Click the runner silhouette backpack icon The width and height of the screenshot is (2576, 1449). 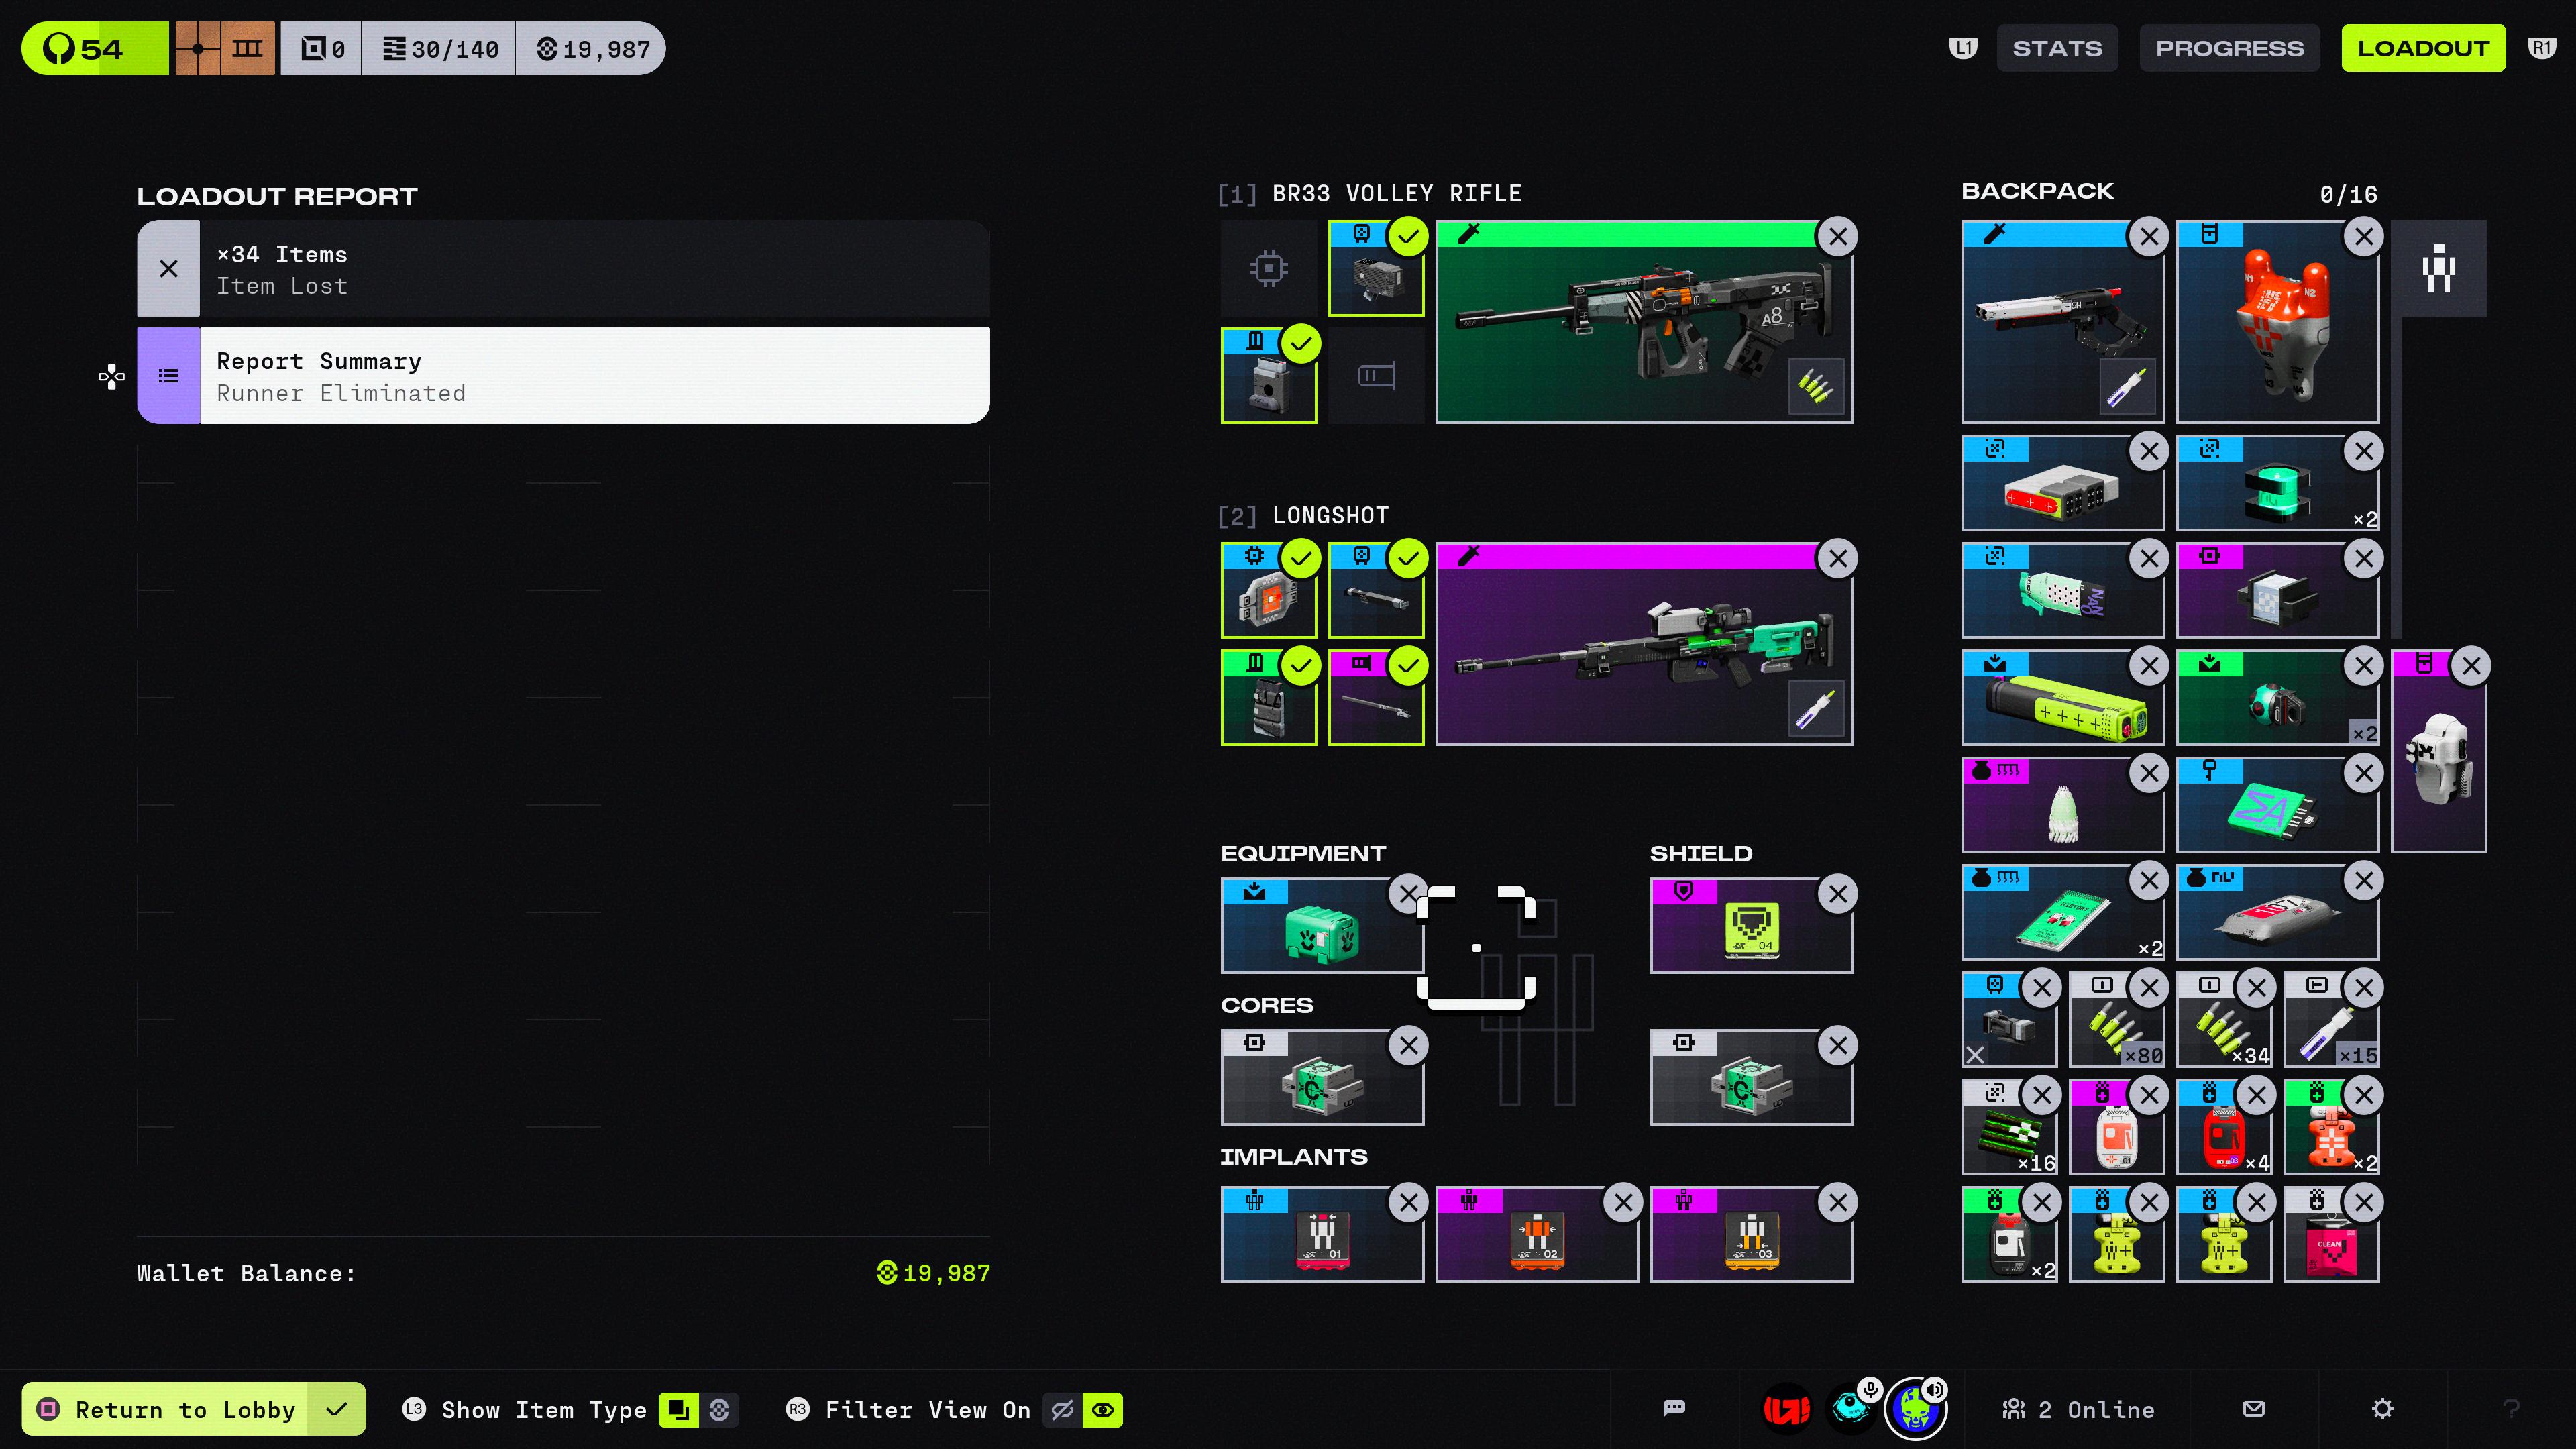(2438, 268)
